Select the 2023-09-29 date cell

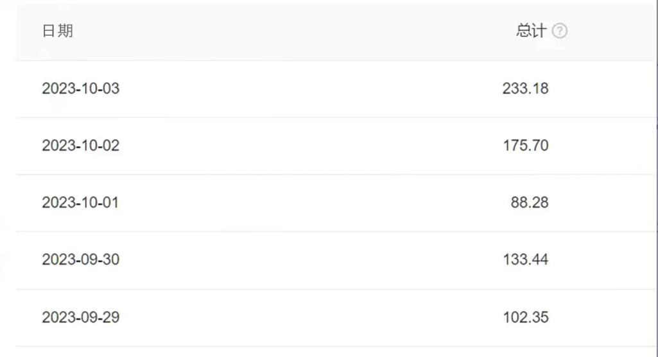coord(81,317)
